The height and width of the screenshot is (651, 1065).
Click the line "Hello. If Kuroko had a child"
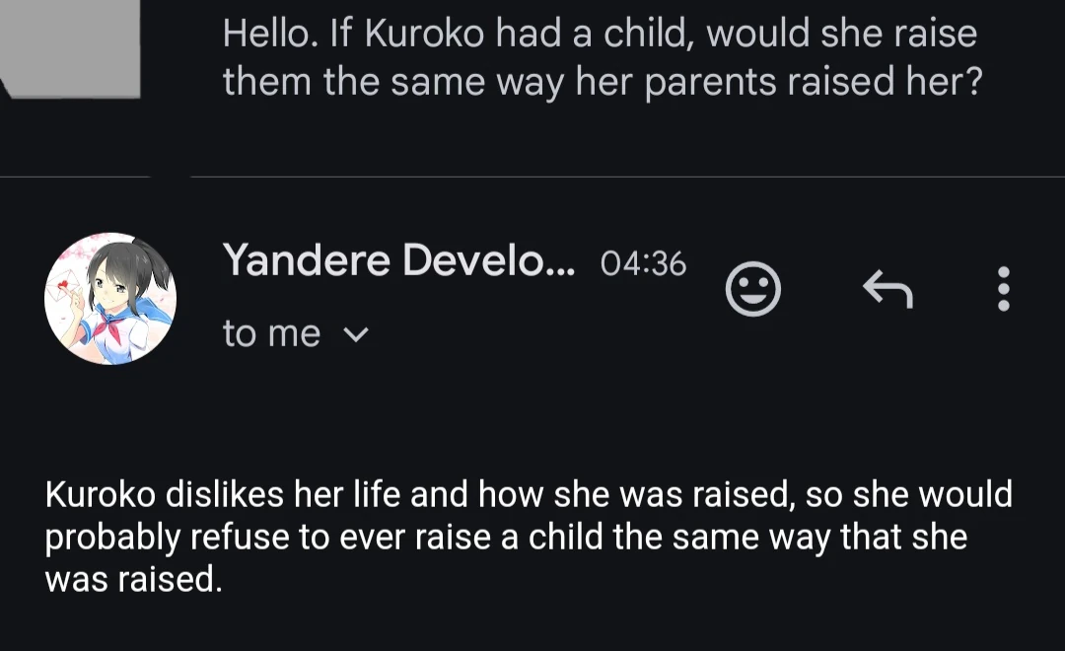600,35
